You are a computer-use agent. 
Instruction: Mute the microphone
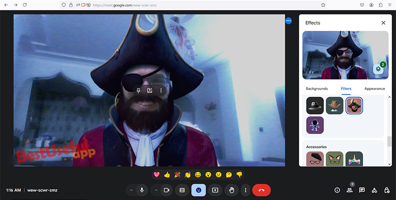point(142,190)
